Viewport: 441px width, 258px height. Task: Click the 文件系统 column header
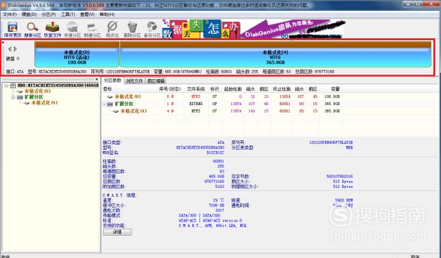pyautogui.click(x=196, y=89)
